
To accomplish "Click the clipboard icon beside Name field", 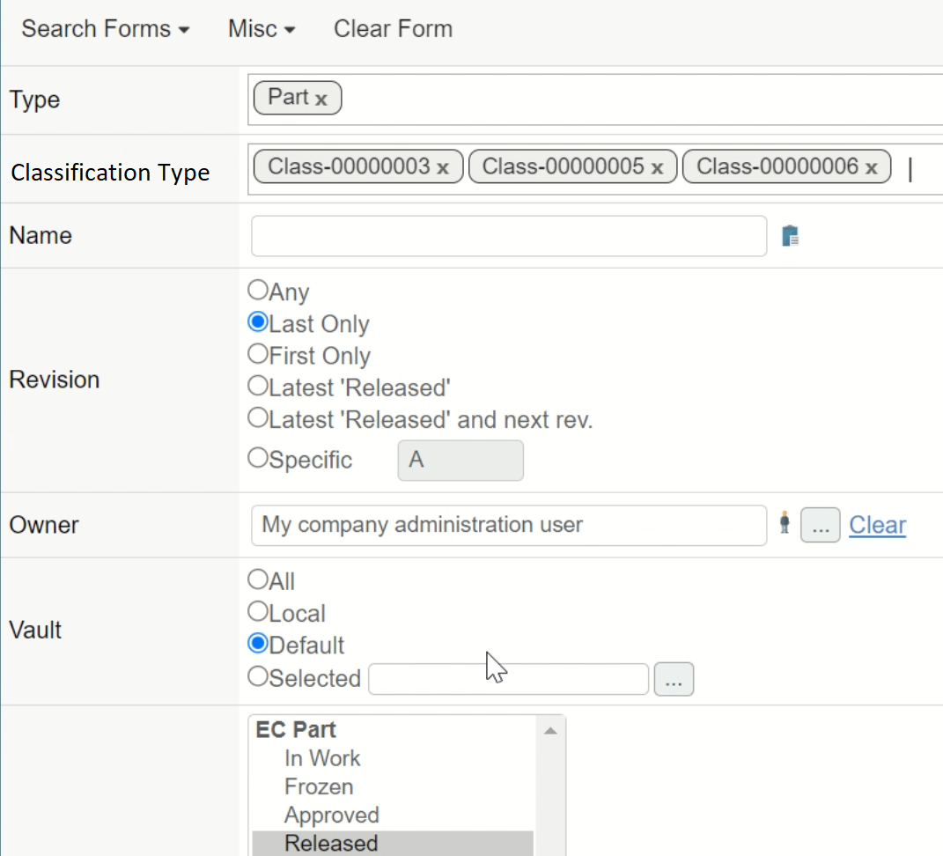I will click(790, 236).
